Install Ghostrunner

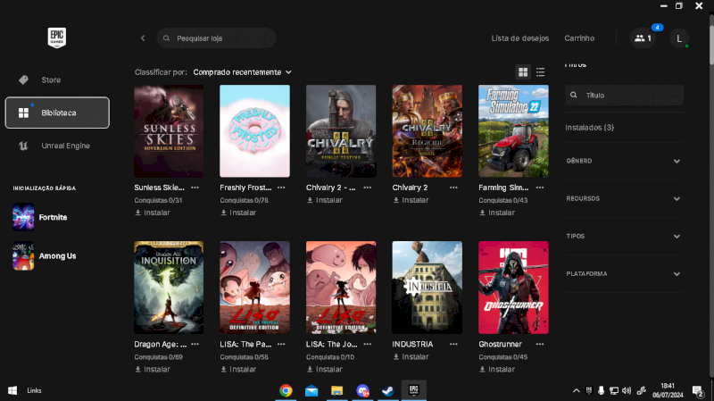497,369
